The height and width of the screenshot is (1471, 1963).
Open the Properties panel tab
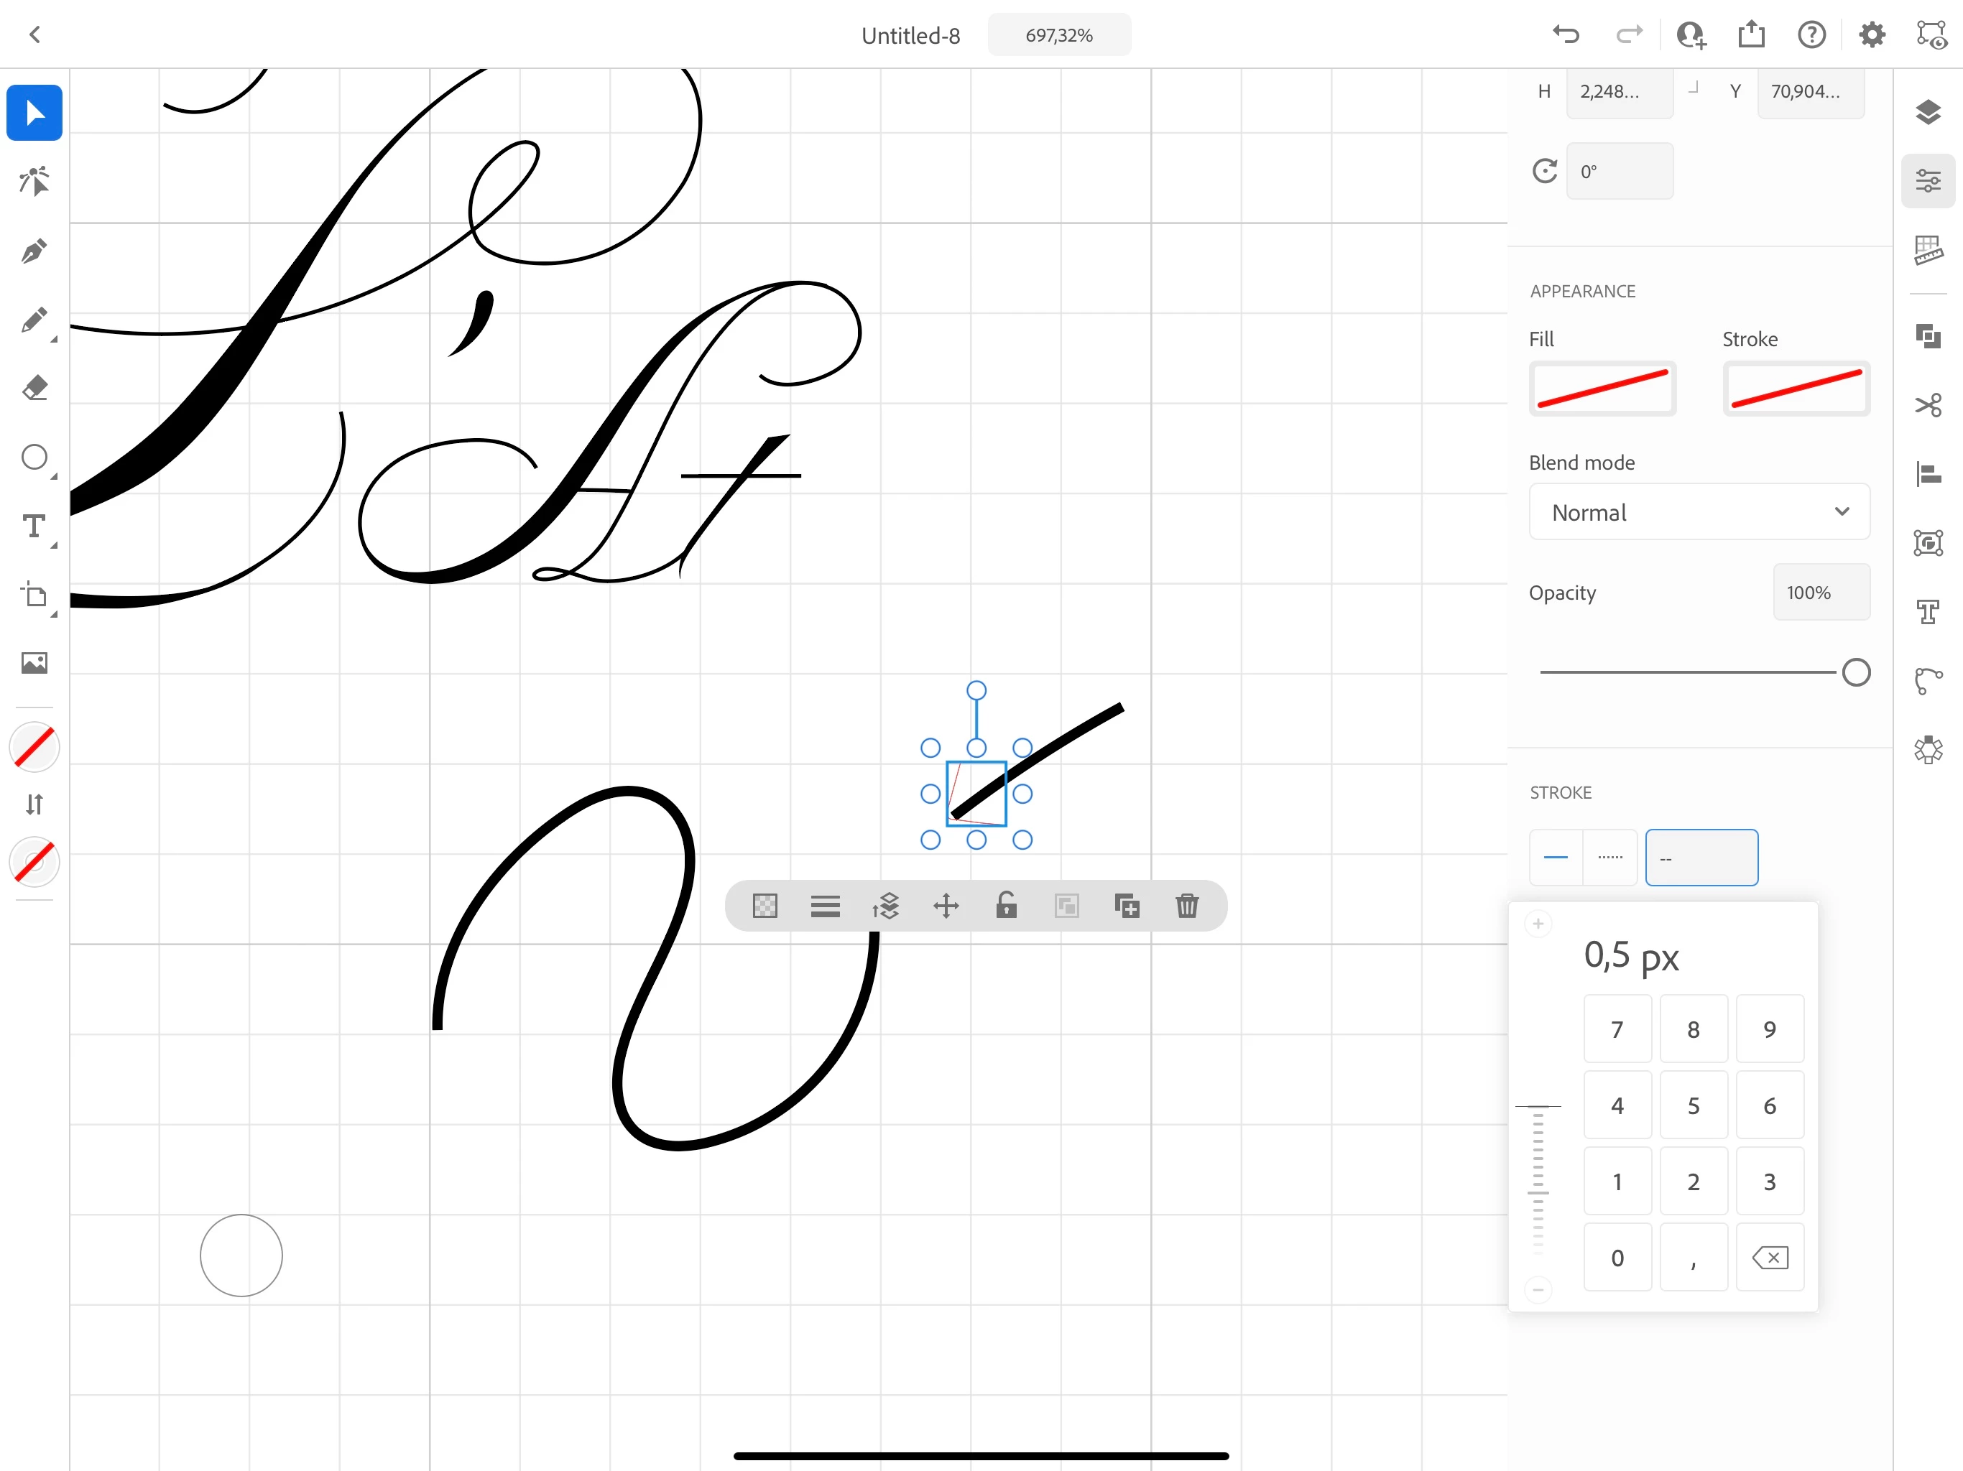(1928, 182)
